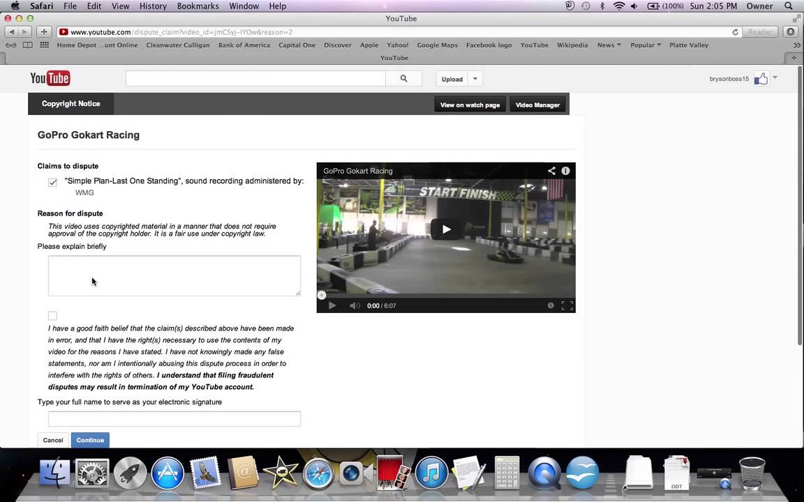
Task: Open Top Sites grid icon
Action: point(44,45)
